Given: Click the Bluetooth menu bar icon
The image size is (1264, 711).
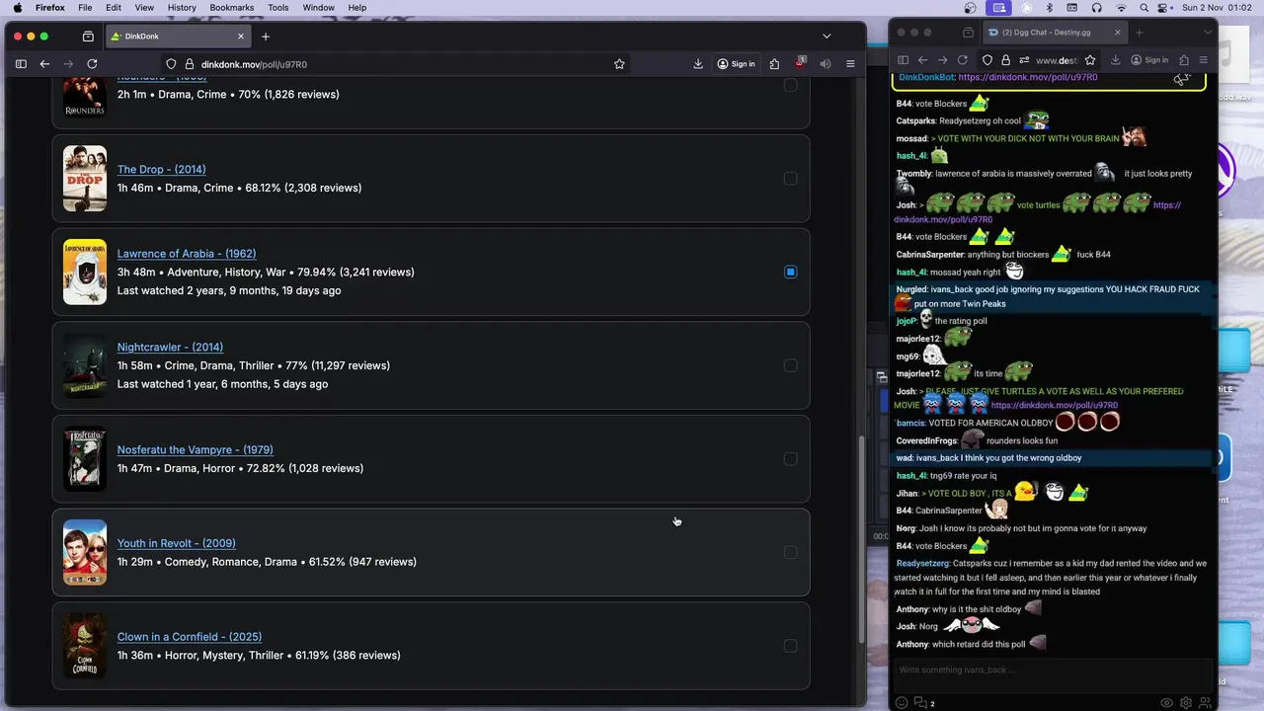Looking at the screenshot, I should coord(1051,8).
